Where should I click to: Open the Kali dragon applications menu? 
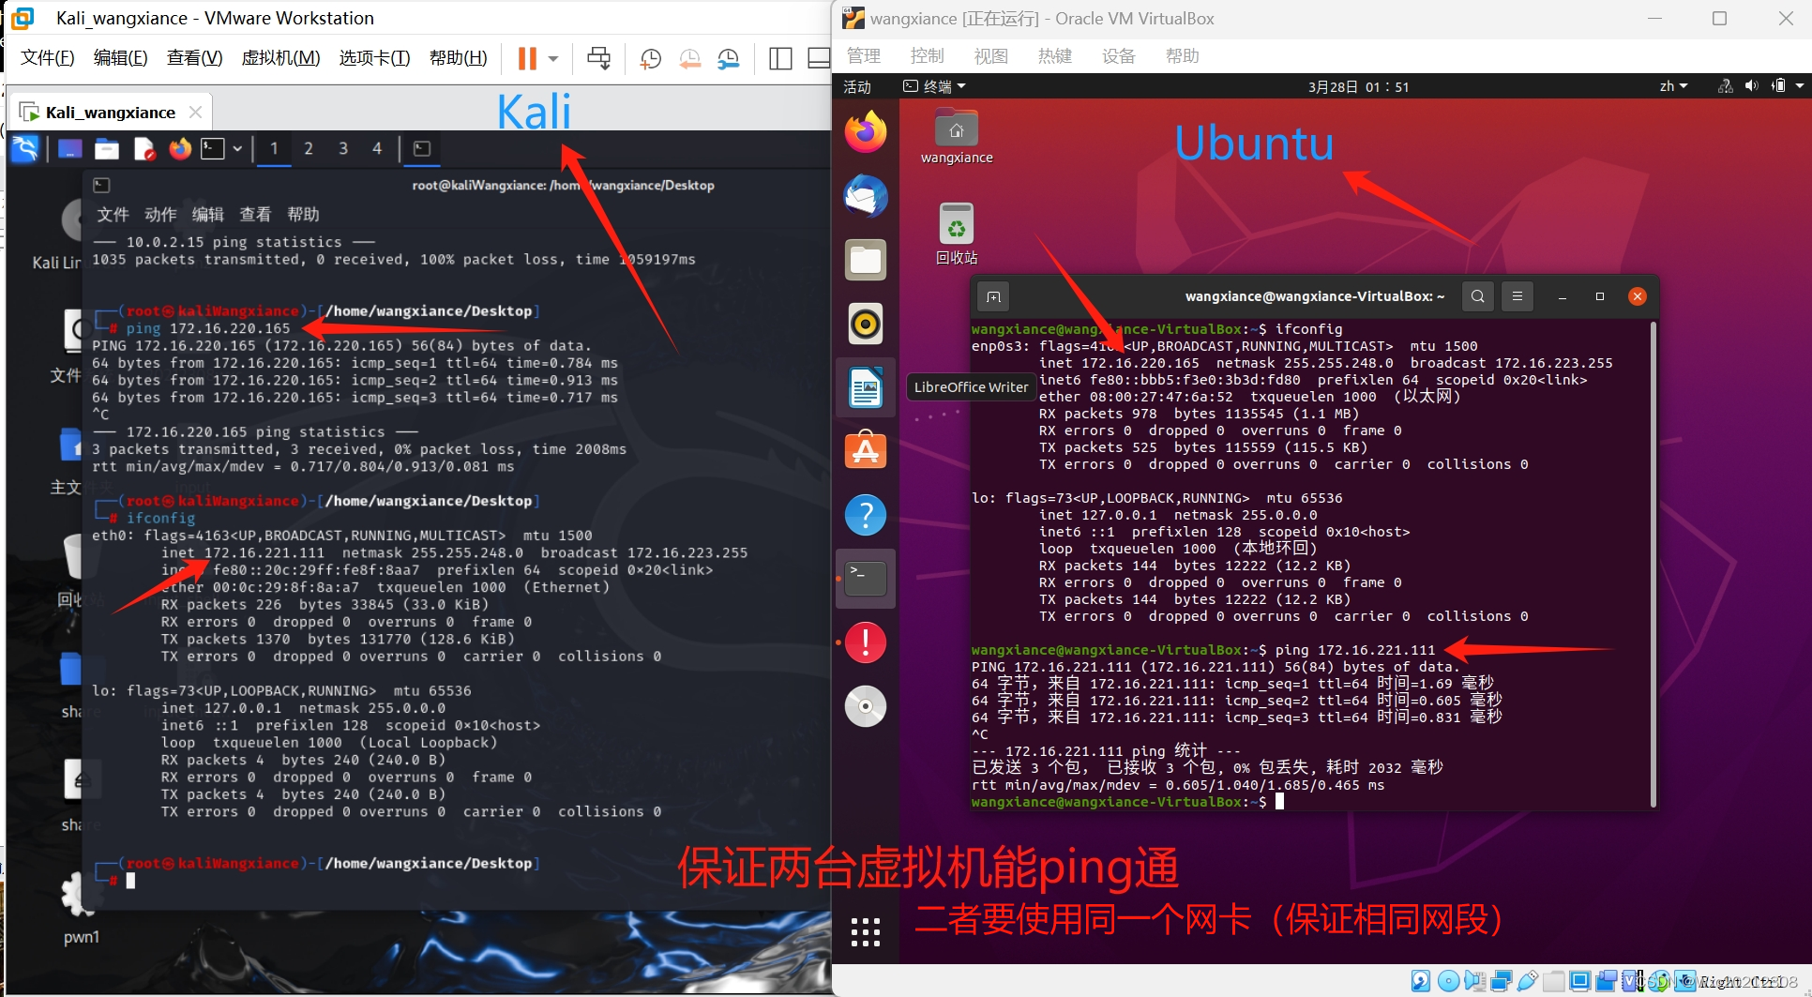(24, 148)
